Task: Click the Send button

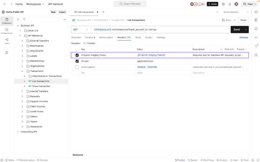Action: coord(237,30)
